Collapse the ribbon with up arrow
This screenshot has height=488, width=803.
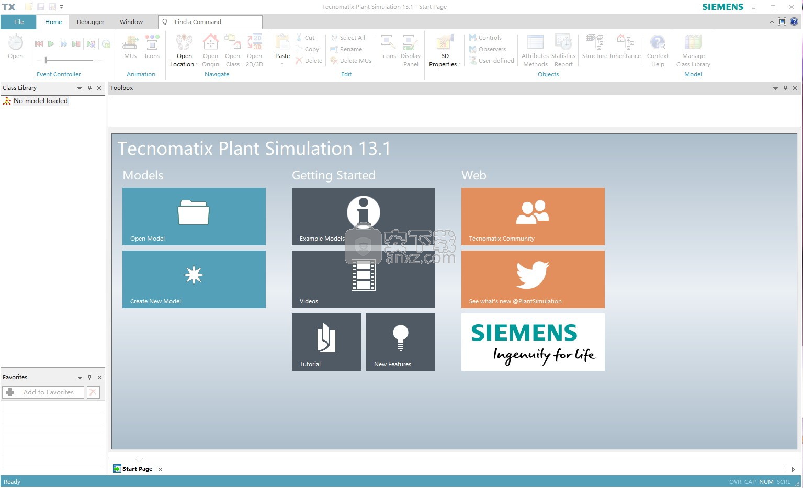click(772, 22)
